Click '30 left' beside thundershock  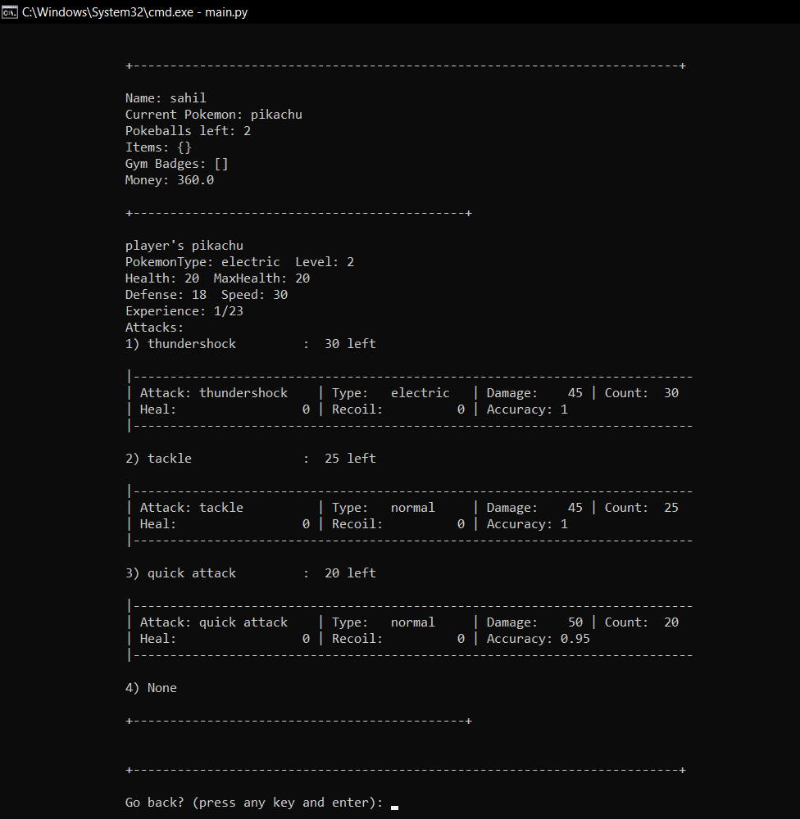[350, 344]
